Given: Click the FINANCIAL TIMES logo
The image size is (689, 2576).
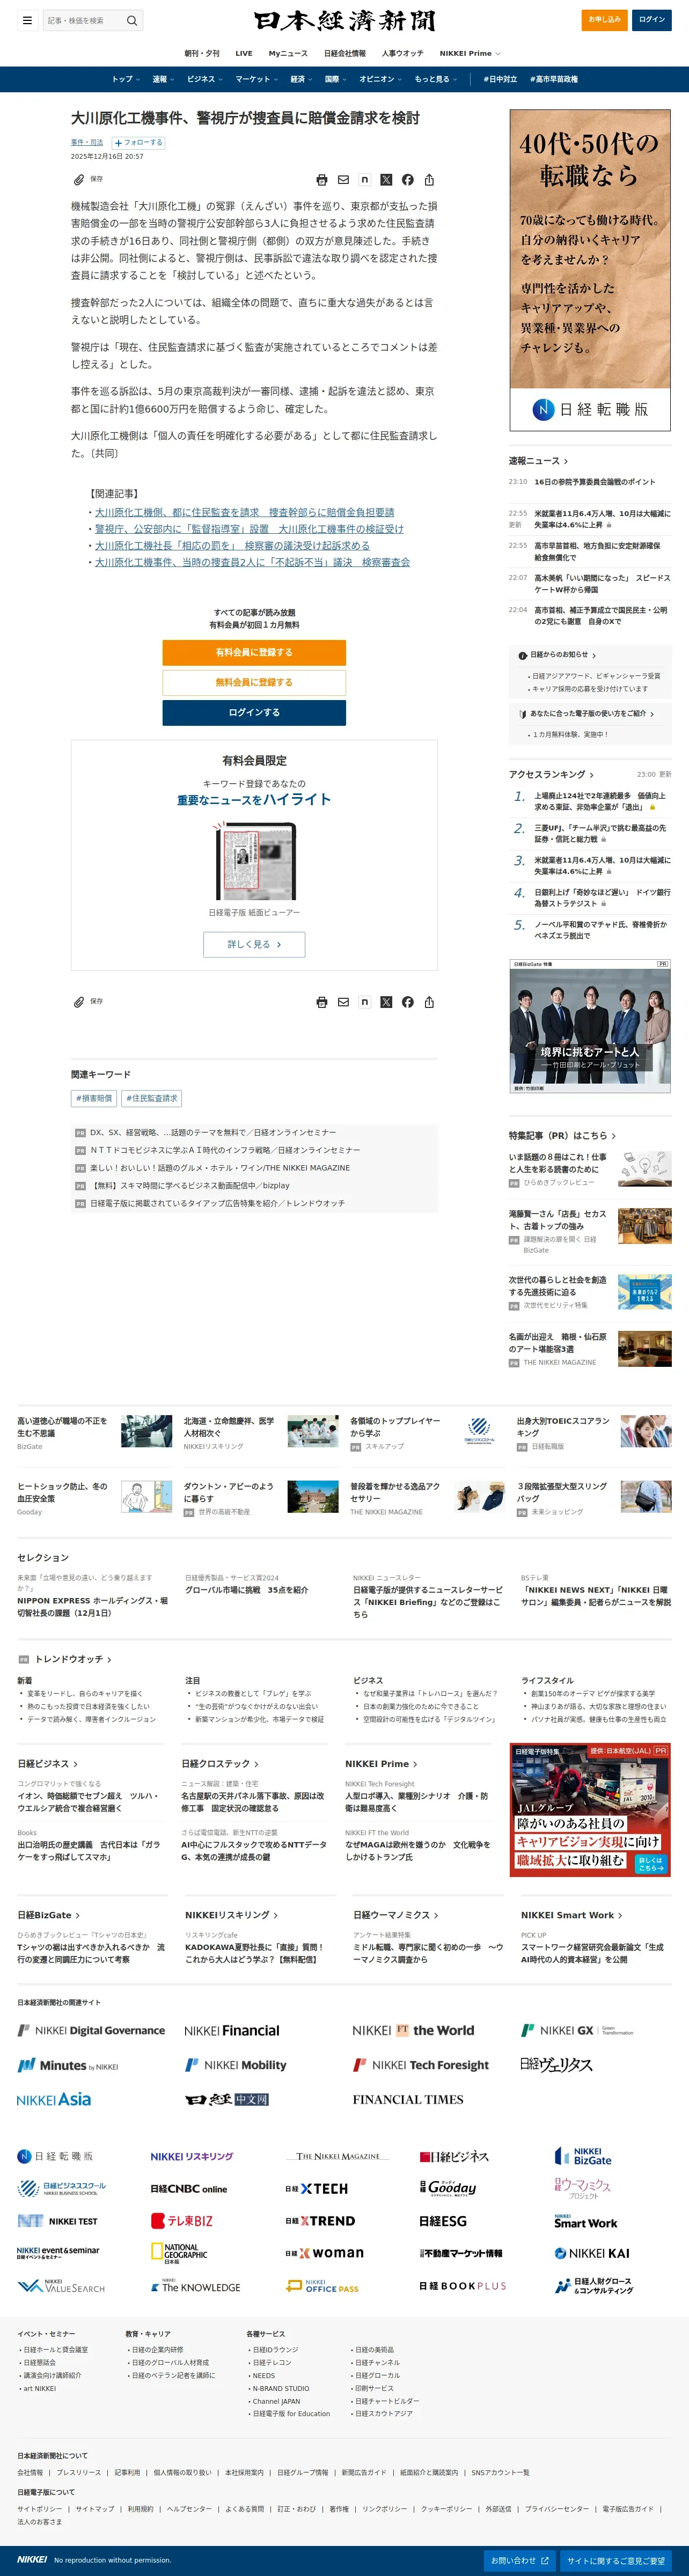Looking at the screenshot, I should [x=408, y=2099].
